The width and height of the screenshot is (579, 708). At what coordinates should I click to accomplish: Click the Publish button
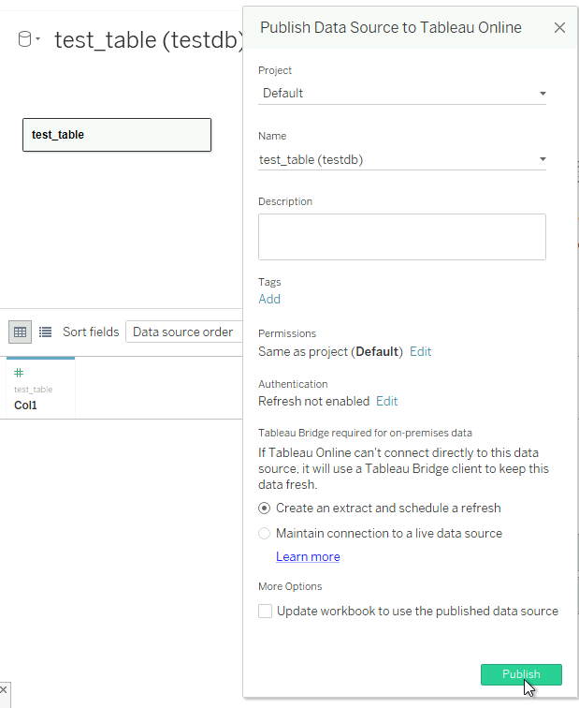coord(521,674)
